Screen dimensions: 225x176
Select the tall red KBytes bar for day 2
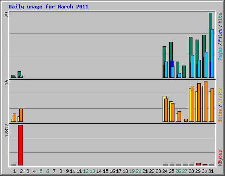20,145
